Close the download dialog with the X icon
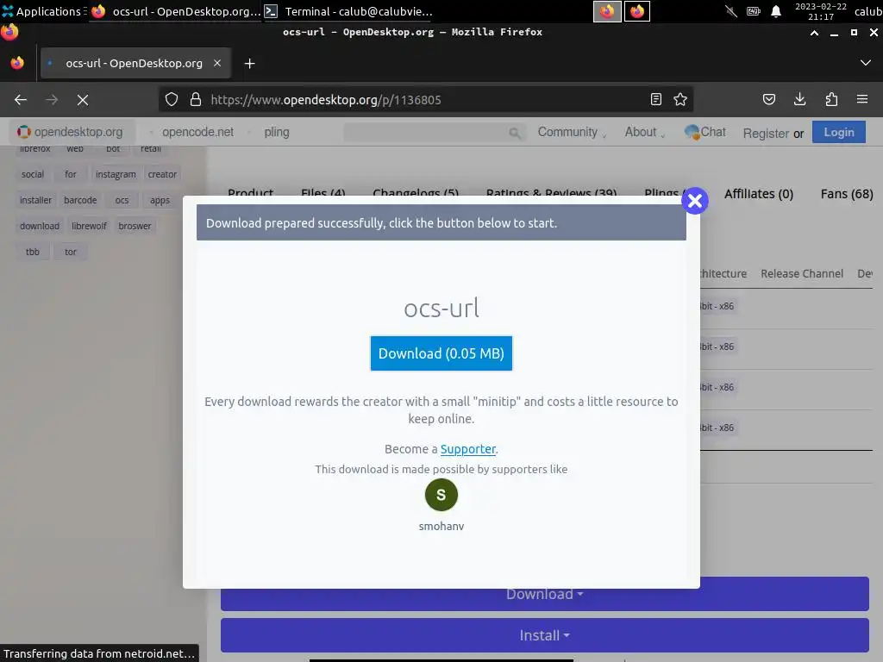This screenshot has width=883, height=662. click(694, 200)
